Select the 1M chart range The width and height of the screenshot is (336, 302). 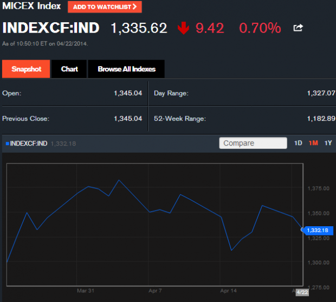313,143
